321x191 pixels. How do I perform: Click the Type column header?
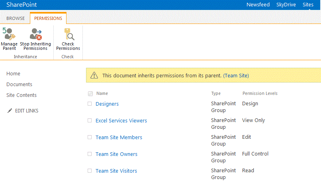tap(216, 93)
